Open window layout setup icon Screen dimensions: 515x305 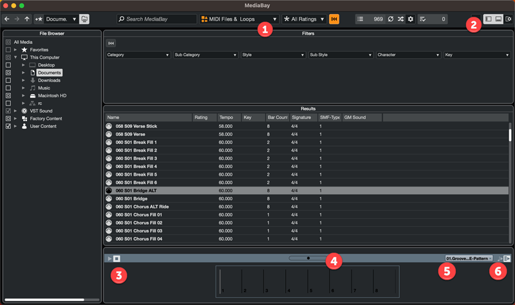(x=509, y=19)
